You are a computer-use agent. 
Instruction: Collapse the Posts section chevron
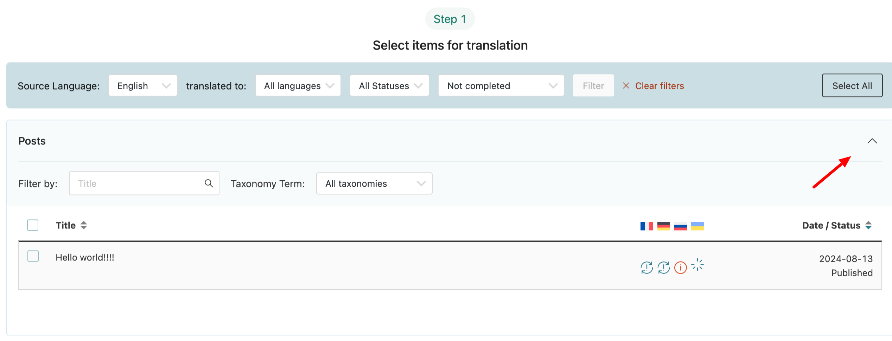[x=872, y=141]
